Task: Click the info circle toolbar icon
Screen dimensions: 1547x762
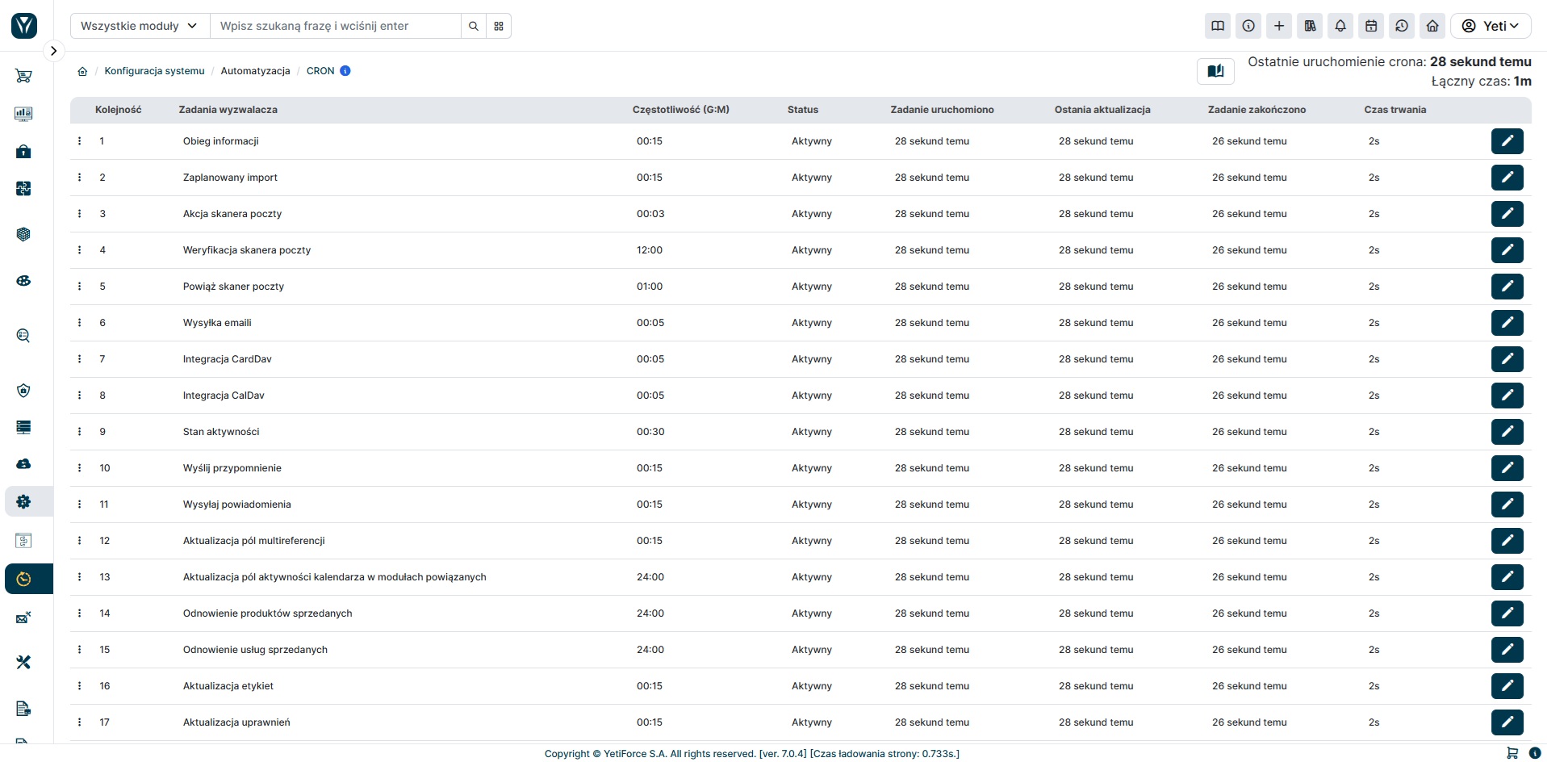Action: click(1248, 26)
